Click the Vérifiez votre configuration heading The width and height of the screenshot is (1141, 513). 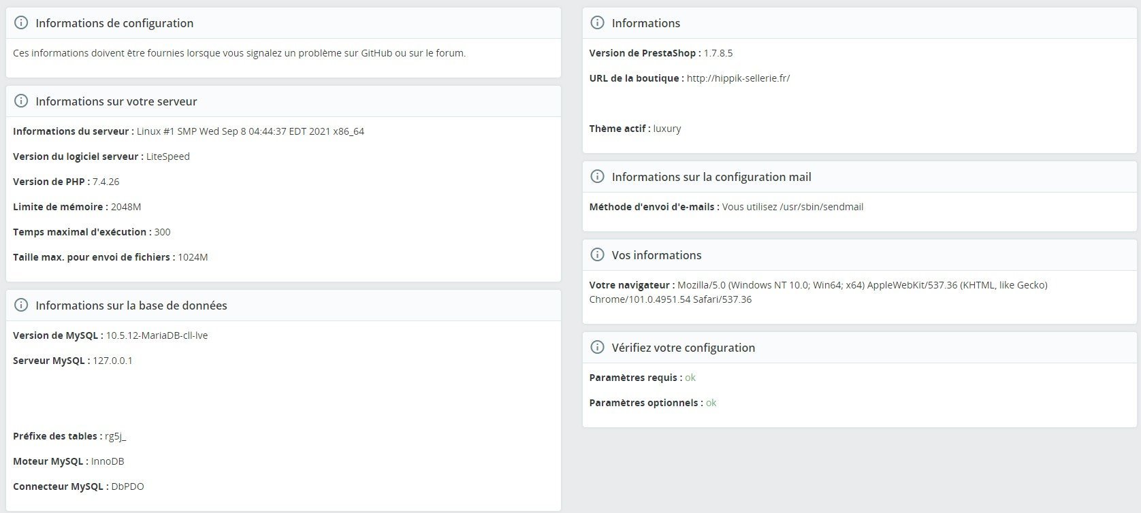[684, 348]
